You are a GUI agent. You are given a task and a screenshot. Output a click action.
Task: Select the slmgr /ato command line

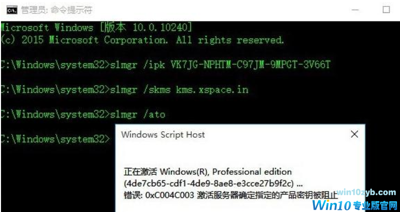pyautogui.click(x=82, y=114)
